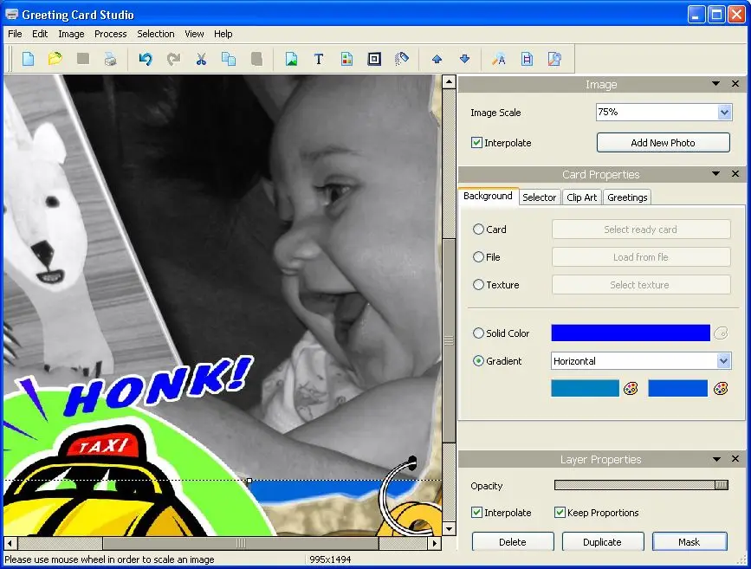This screenshot has width=751, height=569.
Task: Click the greyed palette icon beside Solid Color
Action: point(721,333)
